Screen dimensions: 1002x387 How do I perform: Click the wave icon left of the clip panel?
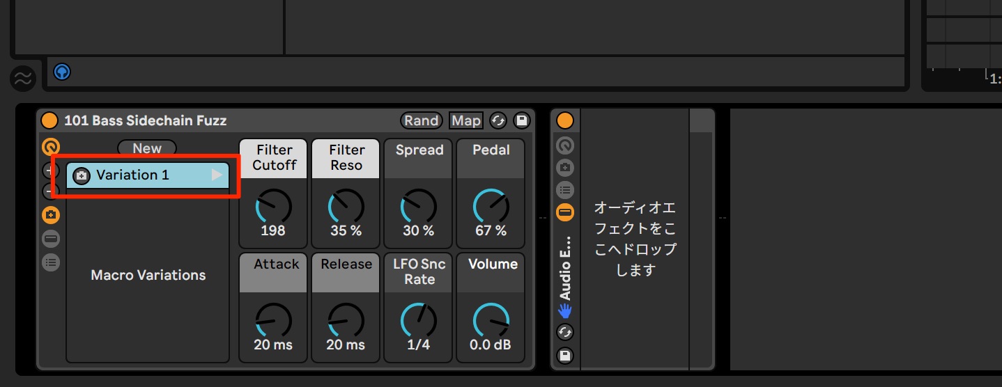point(23,79)
